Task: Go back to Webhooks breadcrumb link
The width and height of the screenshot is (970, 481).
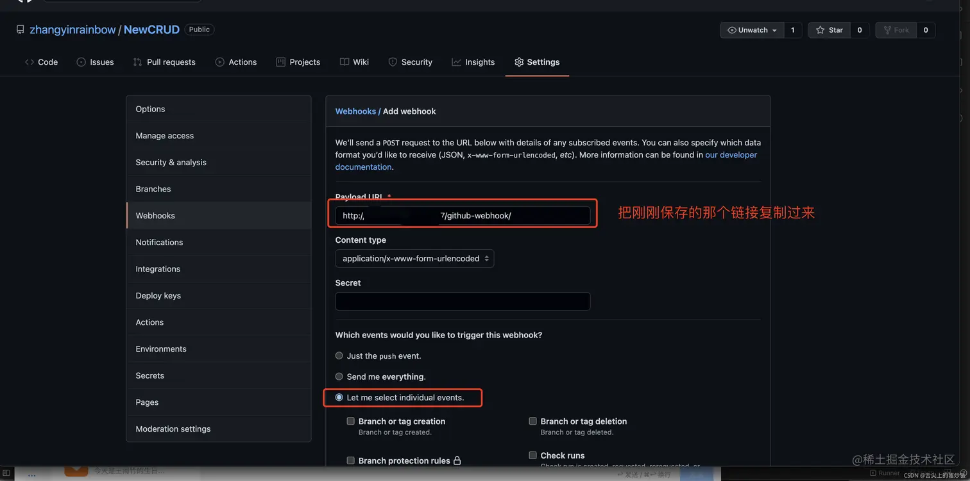Action: click(x=355, y=111)
